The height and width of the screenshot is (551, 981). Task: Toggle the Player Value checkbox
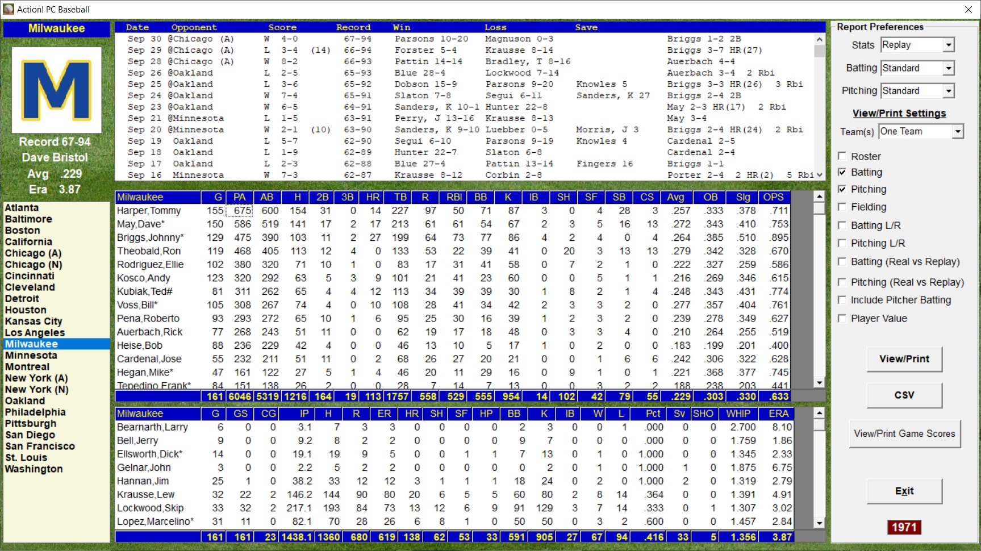pyautogui.click(x=842, y=318)
